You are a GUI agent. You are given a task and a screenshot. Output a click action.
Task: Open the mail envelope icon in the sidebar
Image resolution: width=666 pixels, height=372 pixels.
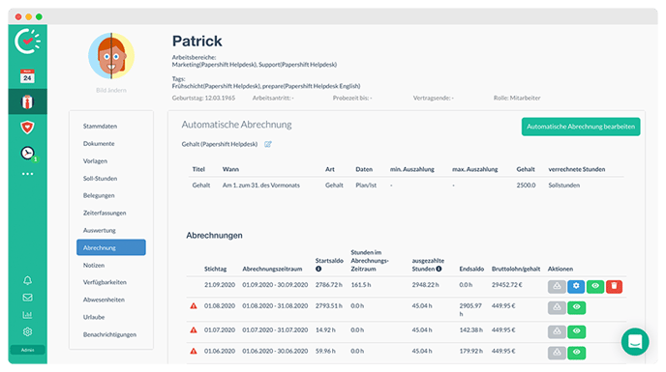pos(28,298)
